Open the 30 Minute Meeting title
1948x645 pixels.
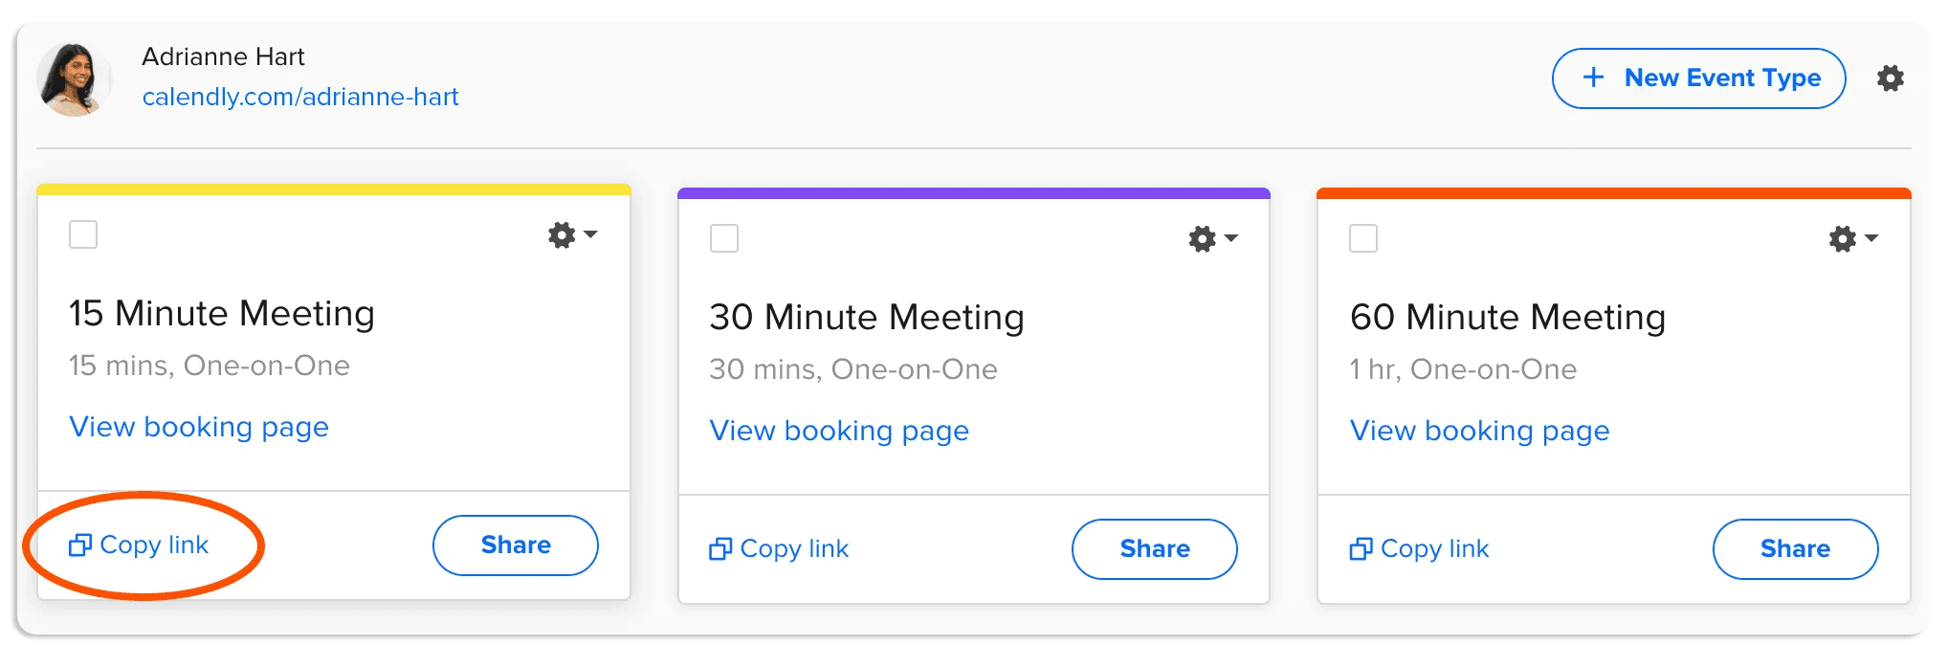(867, 317)
